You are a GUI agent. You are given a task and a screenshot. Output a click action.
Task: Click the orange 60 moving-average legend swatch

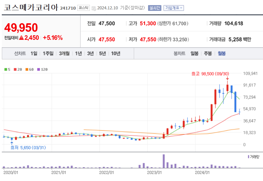point(27,69)
